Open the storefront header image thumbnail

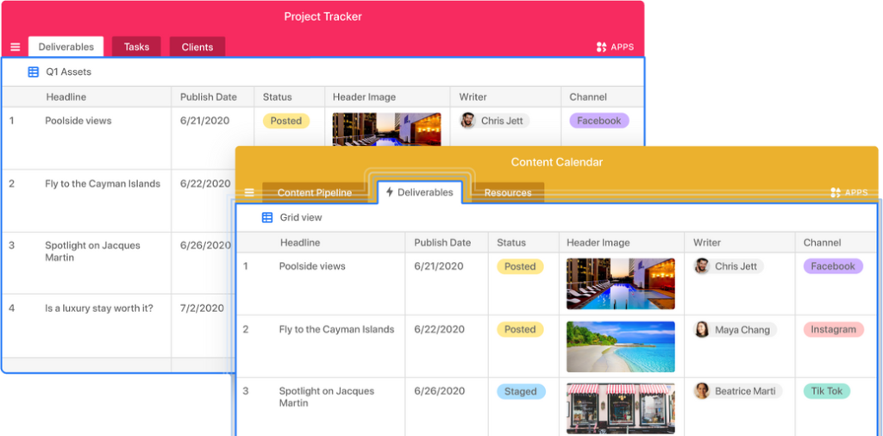click(621, 409)
